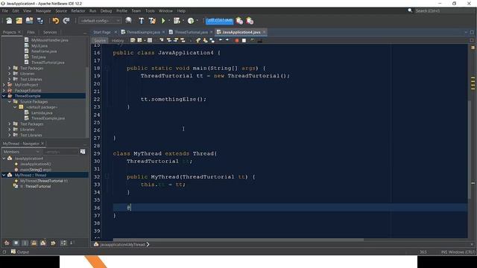The image size is (477, 268).
Task: Click the New File toolbar icon
Action: point(9,21)
